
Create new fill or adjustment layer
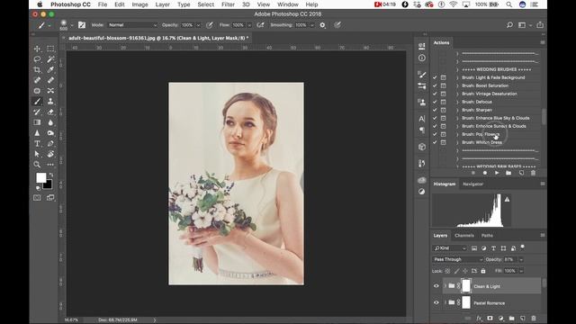(x=500, y=318)
